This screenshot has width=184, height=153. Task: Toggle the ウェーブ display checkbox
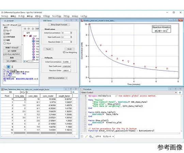4,31
